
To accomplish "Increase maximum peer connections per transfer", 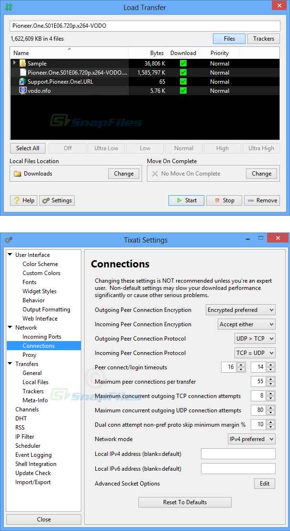I will click(271, 379).
